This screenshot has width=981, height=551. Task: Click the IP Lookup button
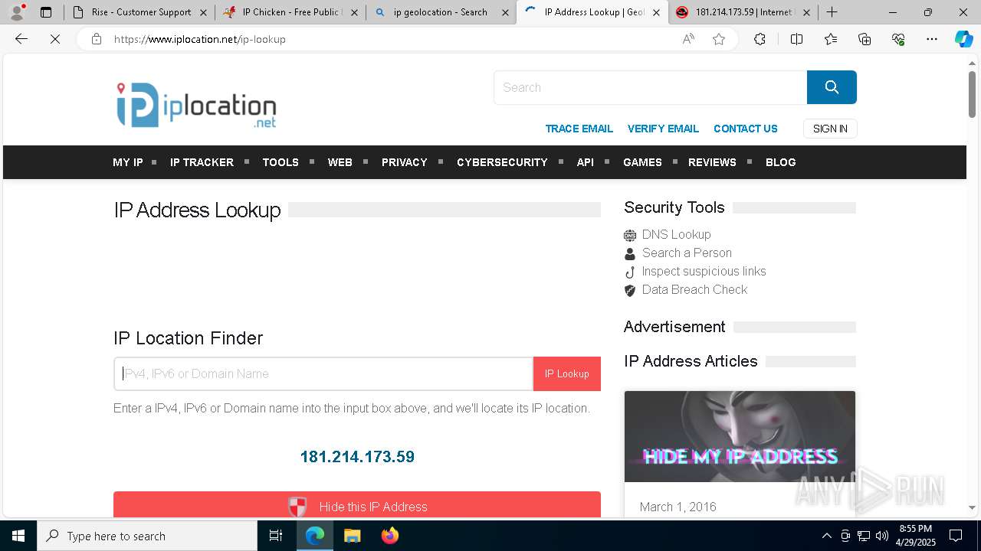pyautogui.click(x=567, y=373)
